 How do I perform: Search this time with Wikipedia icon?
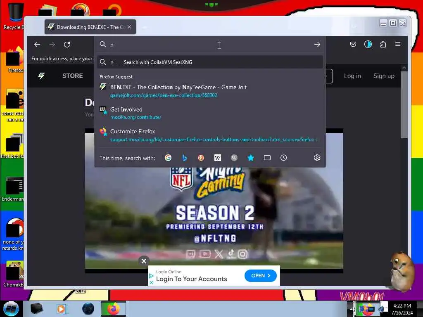pos(217,158)
